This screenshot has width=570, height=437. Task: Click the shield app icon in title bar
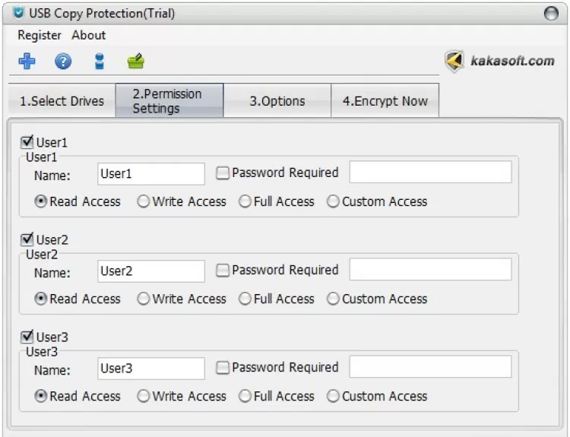[18, 13]
